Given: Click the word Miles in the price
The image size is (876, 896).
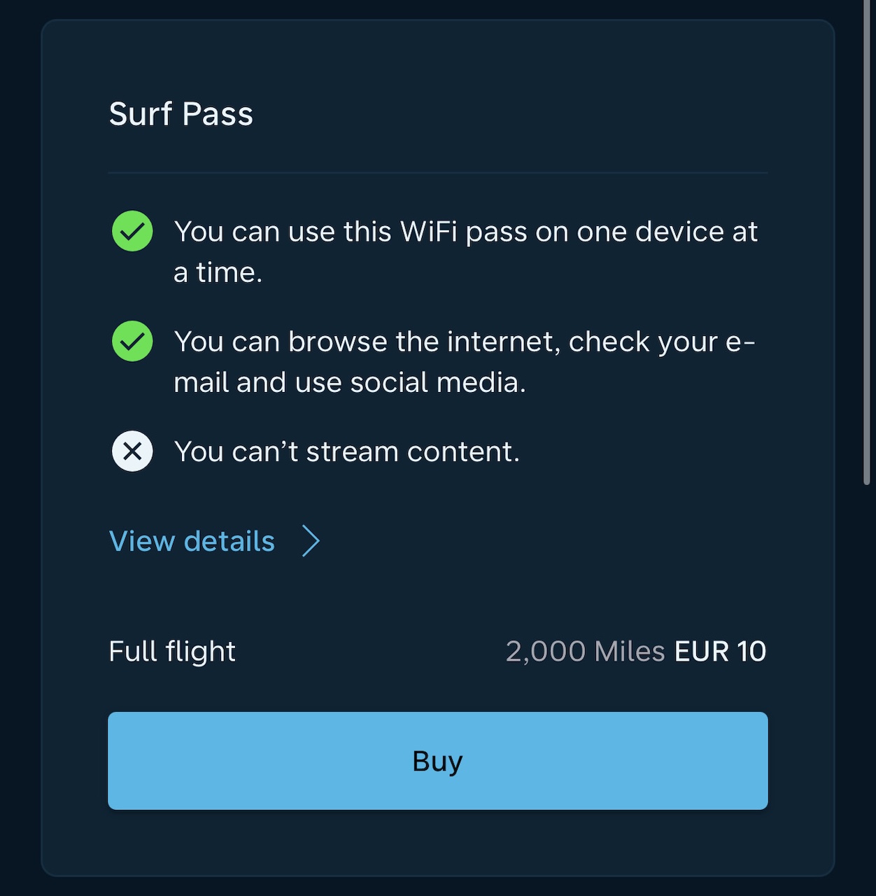Looking at the screenshot, I should tap(630, 651).
